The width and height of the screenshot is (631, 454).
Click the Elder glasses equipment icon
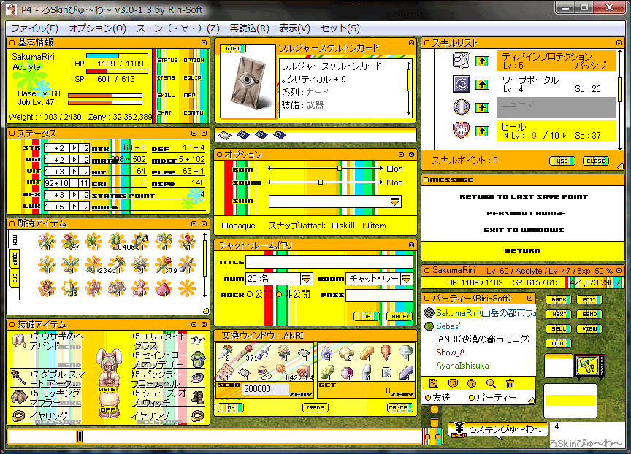pos(198,341)
